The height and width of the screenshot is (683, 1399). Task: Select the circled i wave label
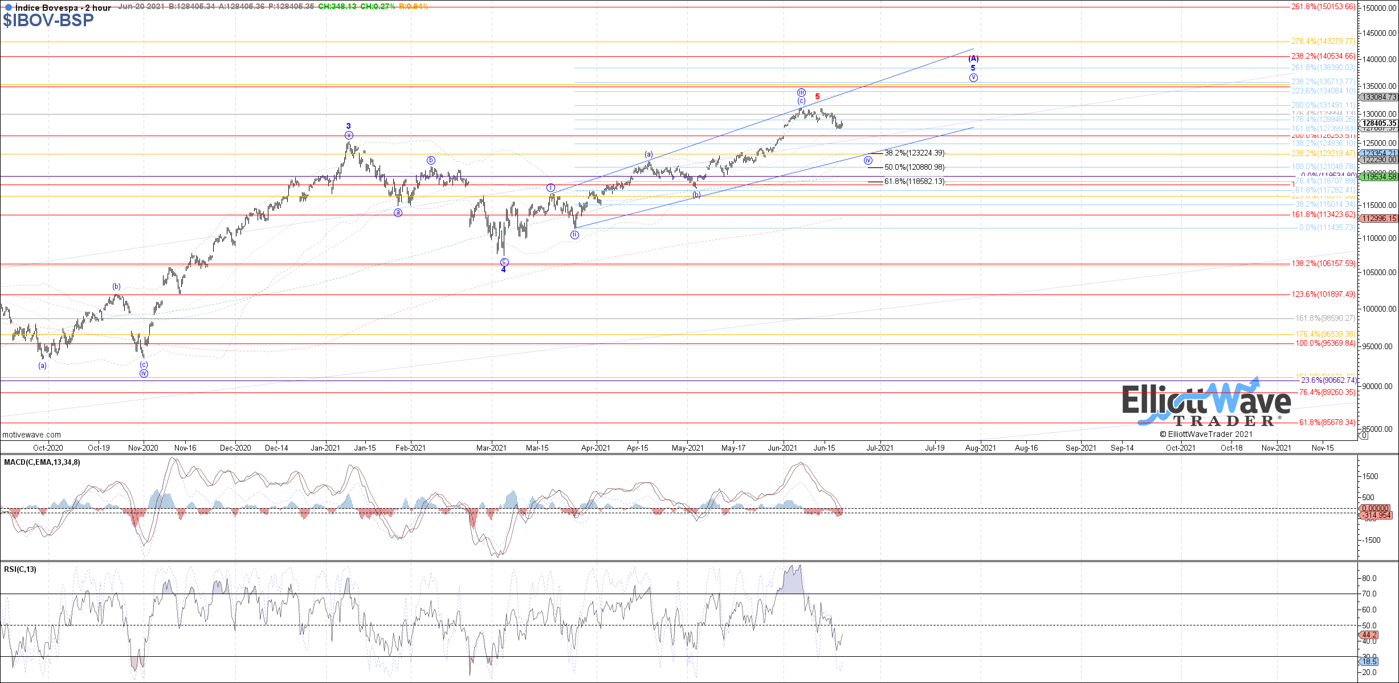[550, 188]
